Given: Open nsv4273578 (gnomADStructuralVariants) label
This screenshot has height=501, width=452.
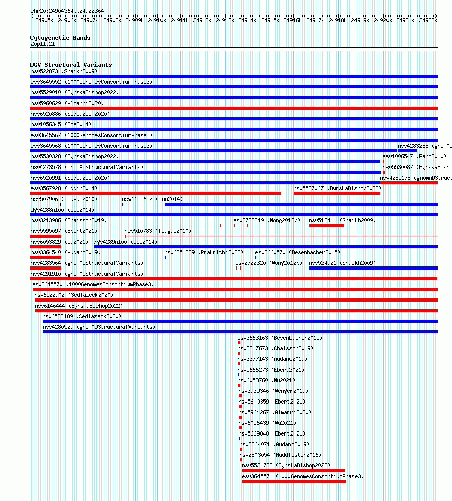Looking at the screenshot, I should point(87,167).
